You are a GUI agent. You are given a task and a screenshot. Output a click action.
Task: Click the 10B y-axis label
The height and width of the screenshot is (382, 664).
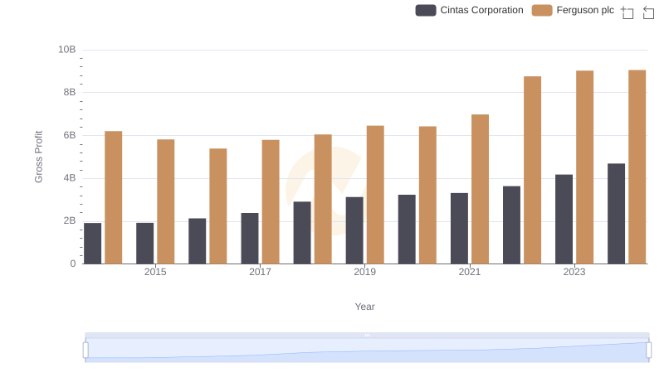[67, 50]
